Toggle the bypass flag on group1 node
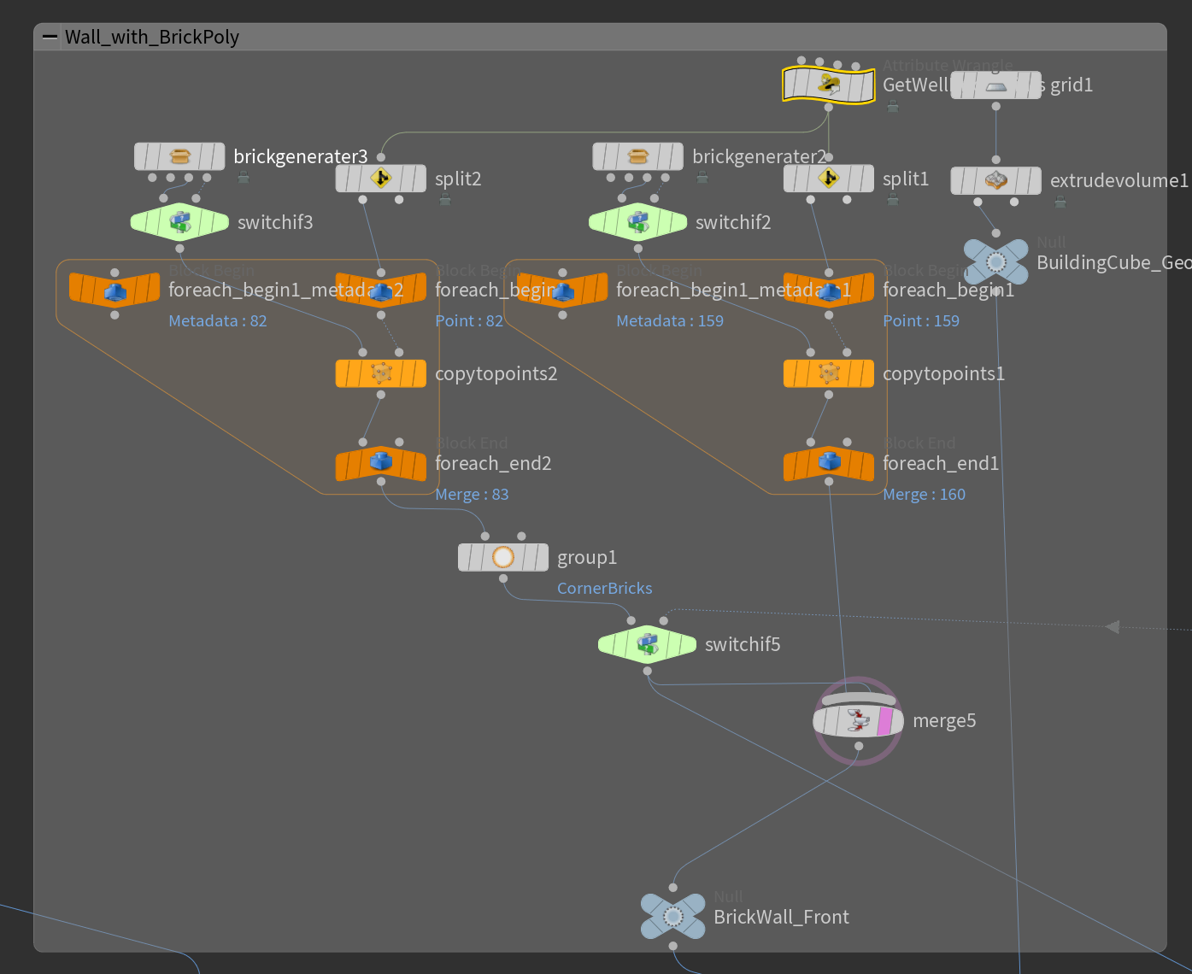 coord(465,558)
